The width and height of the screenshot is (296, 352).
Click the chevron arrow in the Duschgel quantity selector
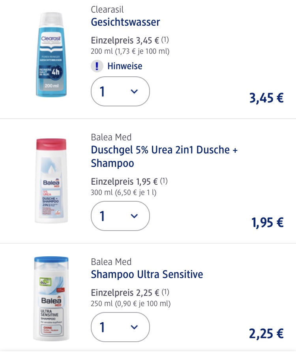tap(134, 216)
